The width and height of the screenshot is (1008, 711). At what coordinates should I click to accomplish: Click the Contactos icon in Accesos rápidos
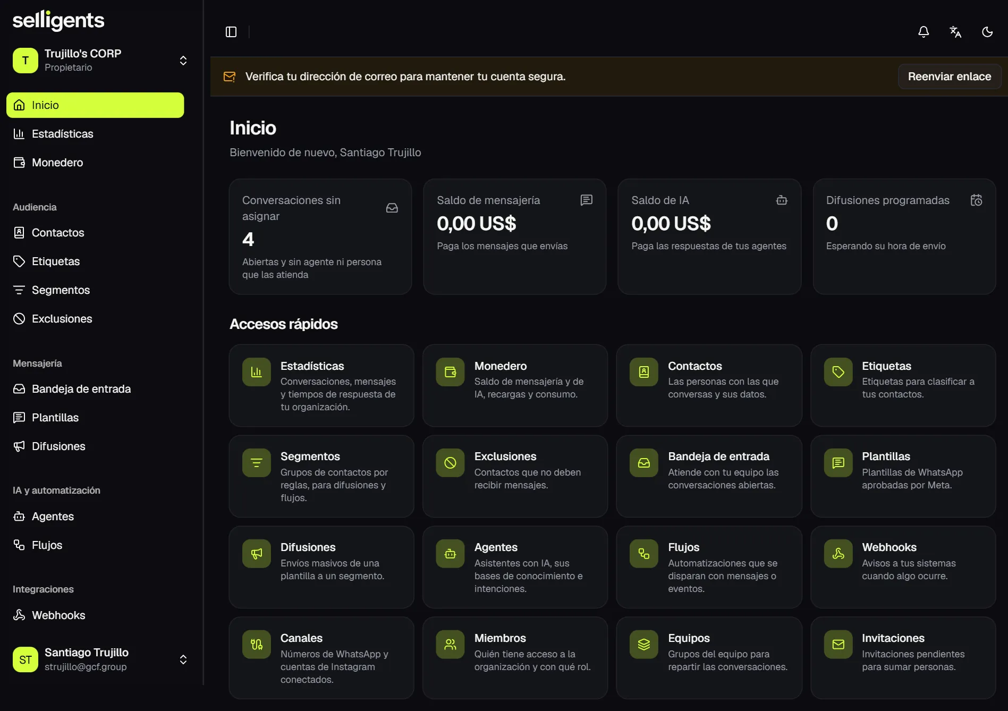tap(644, 372)
